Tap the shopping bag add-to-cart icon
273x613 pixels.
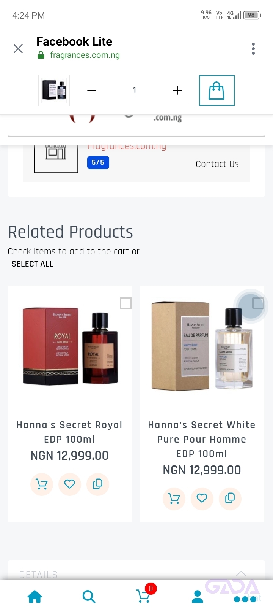pyautogui.click(x=217, y=91)
